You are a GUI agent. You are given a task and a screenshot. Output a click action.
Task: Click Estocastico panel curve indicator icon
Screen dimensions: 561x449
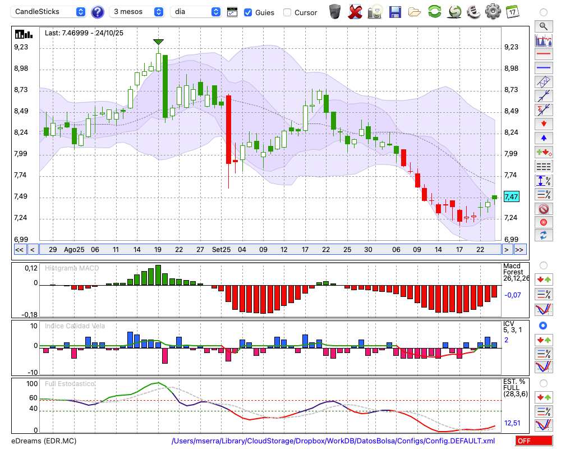click(544, 425)
